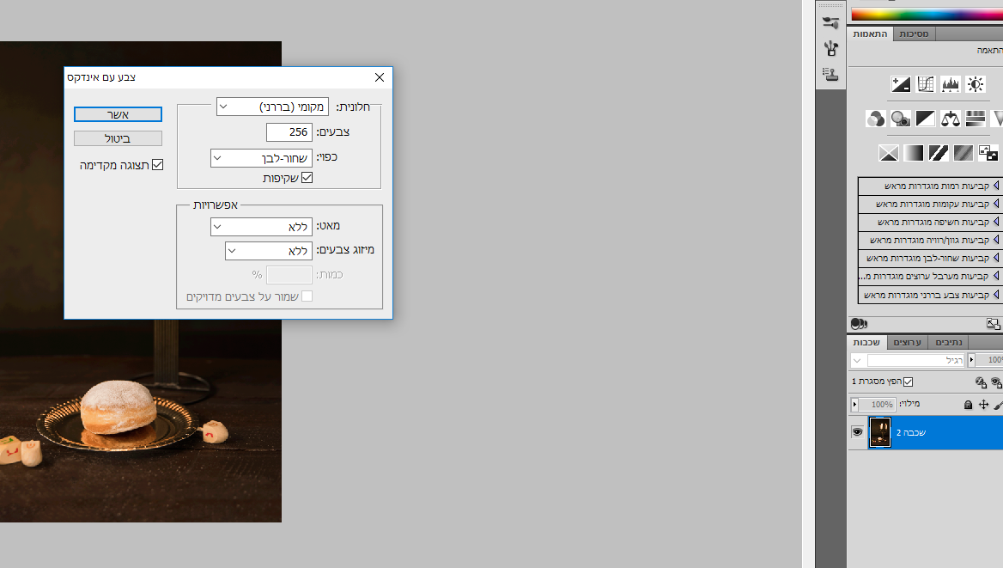This screenshot has width=1003, height=568.
Task: Add a Curves adjustment layer
Action: point(926,84)
